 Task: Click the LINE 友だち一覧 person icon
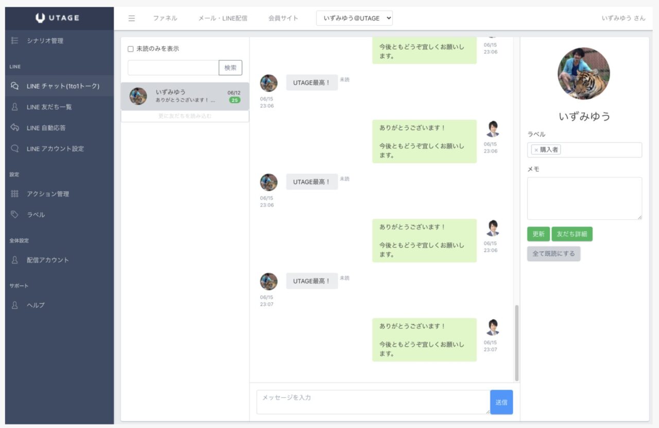pyautogui.click(x=15, y=107)
